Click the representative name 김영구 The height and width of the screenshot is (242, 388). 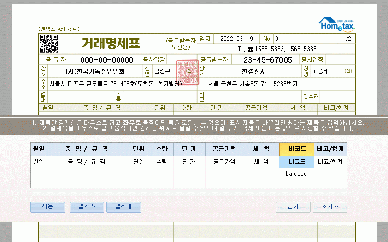(x=162, y=71)
